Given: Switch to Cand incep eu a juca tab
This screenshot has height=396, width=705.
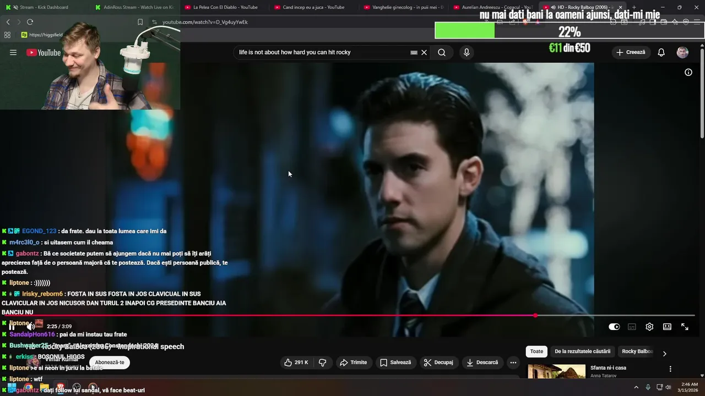Looking at the screenshot, I should [314, 7].
